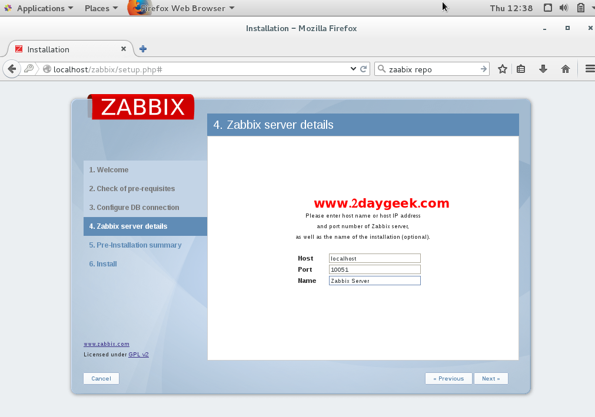Click the Applications launcher icon

[x=8, y=8]
